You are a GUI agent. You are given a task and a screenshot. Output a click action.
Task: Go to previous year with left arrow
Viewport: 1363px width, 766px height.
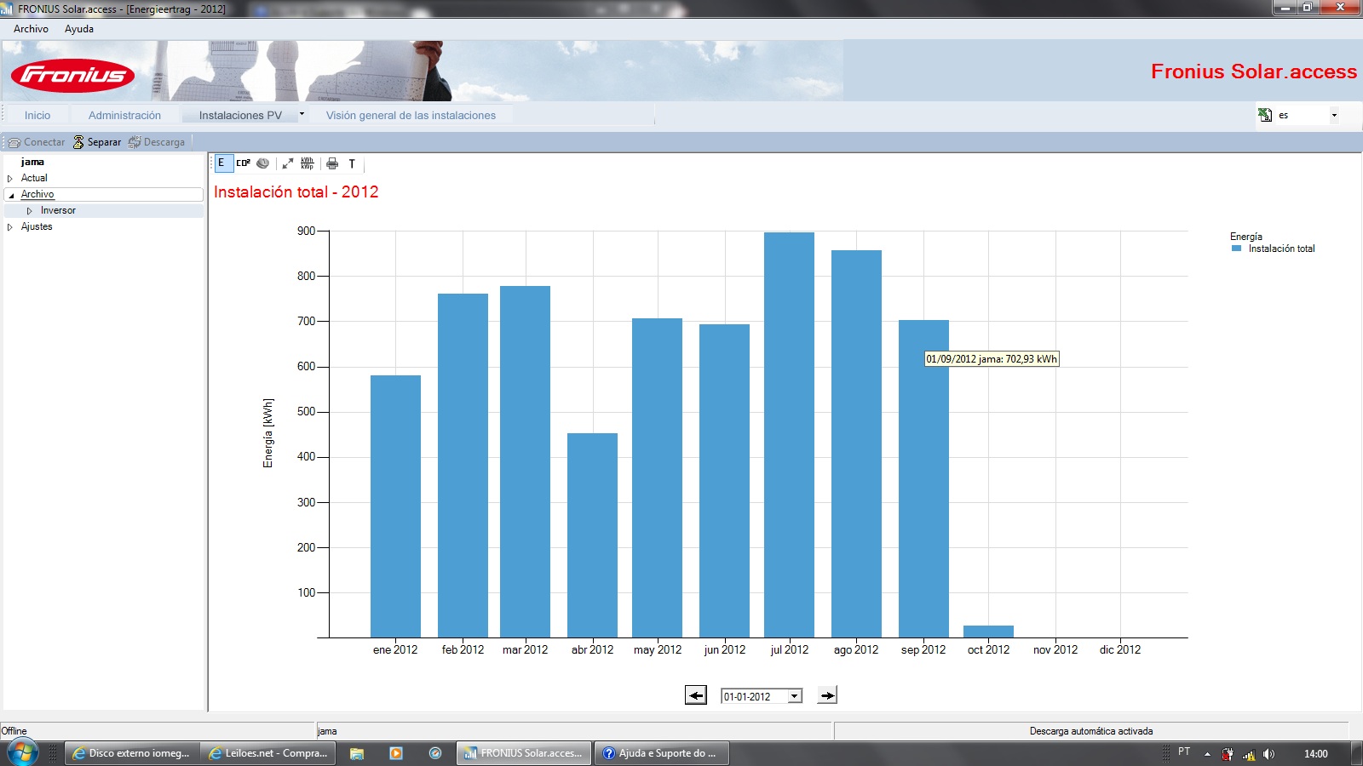696,695
